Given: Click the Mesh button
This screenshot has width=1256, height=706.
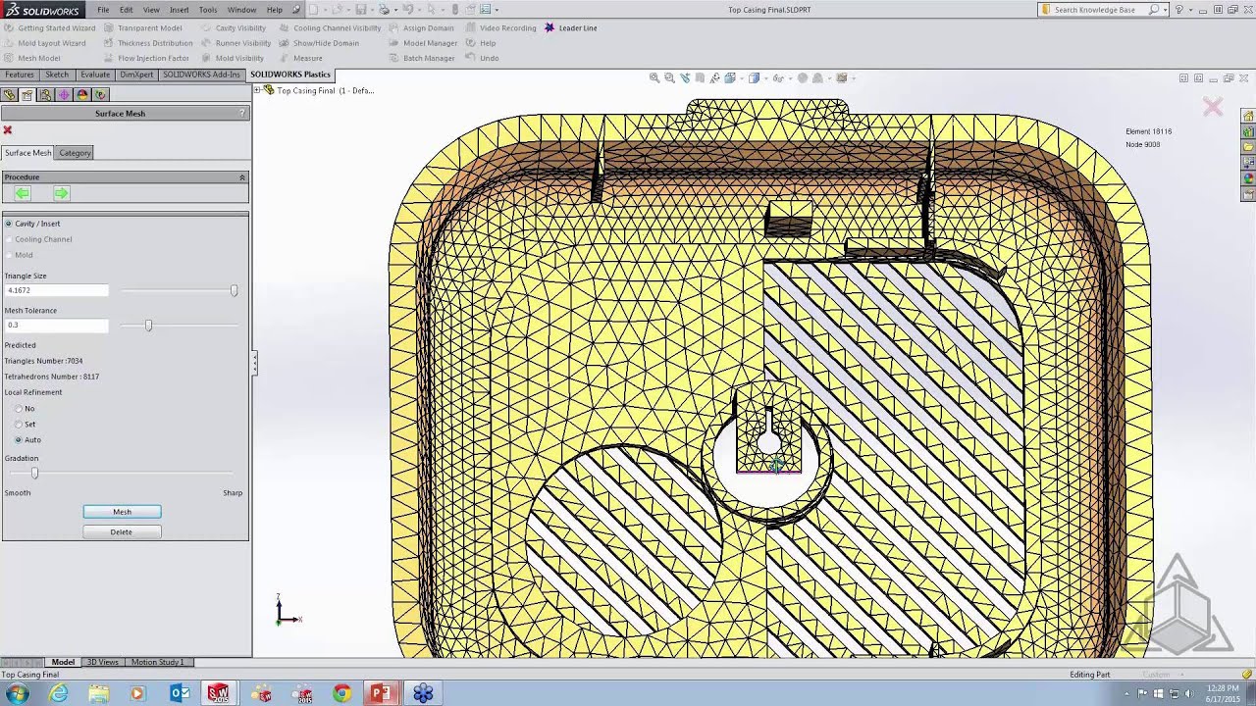Looking at the screenshot, I should tap(122, 512).
